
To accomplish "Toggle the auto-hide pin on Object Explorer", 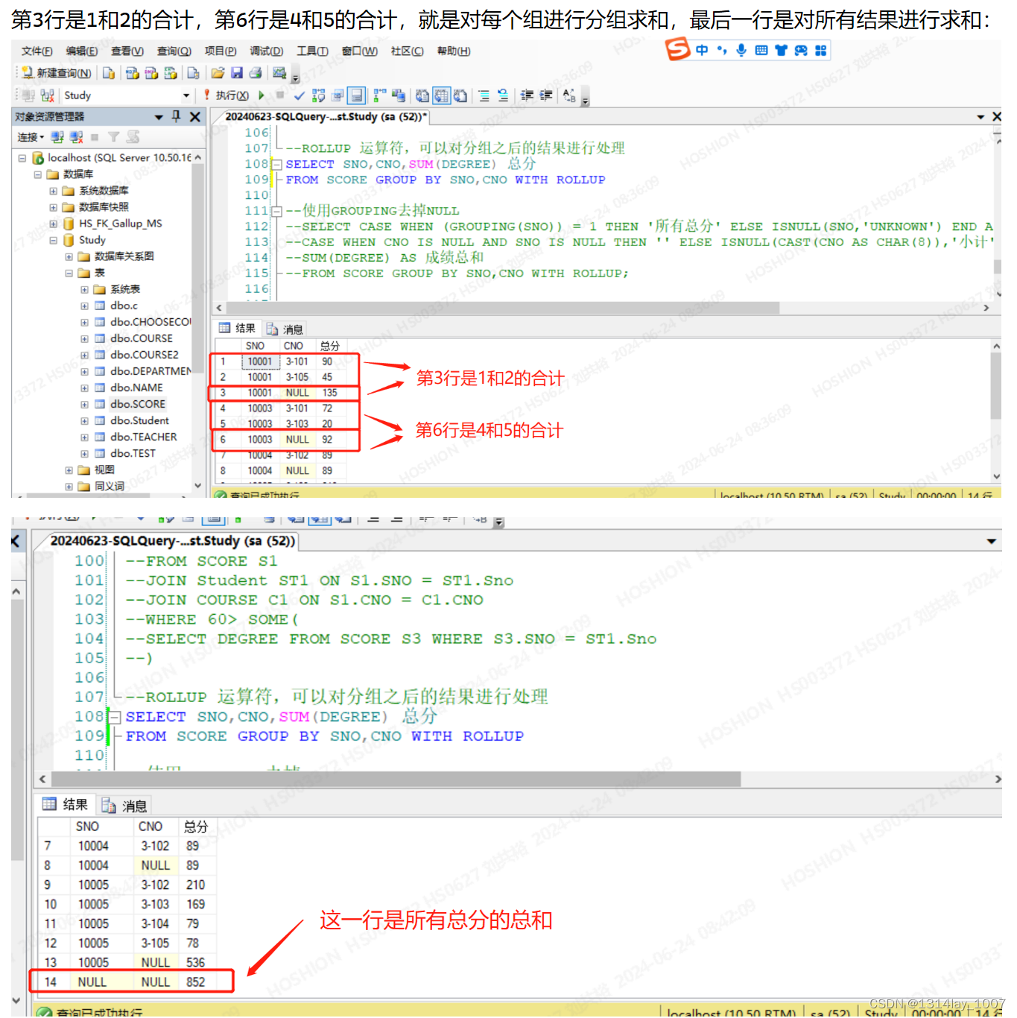I will (177, 116).
